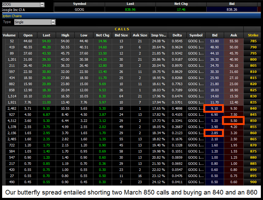
Task: Click last price 1.20 in 880 row
Action: pyautogui.click(x=47, y=157)
